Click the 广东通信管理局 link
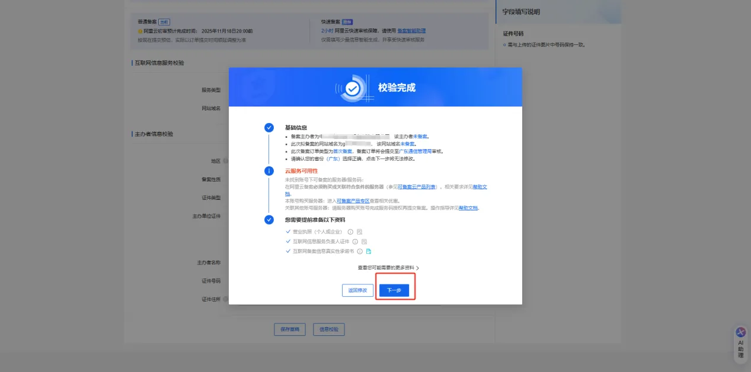751x372 pixels. 416,151
